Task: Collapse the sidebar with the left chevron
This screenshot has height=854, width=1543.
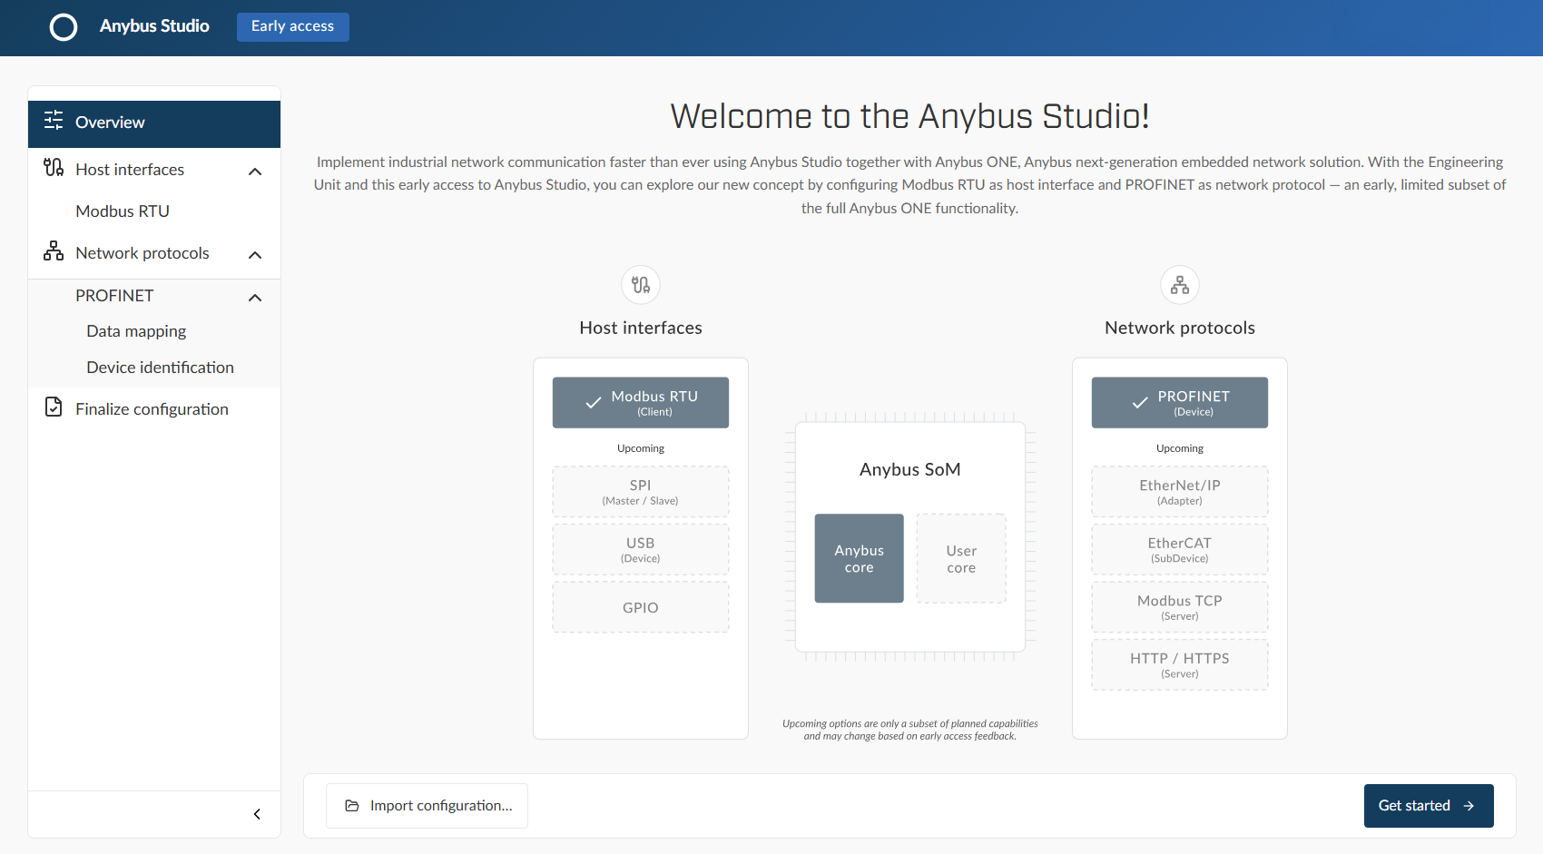Action: tap(257, 814)
